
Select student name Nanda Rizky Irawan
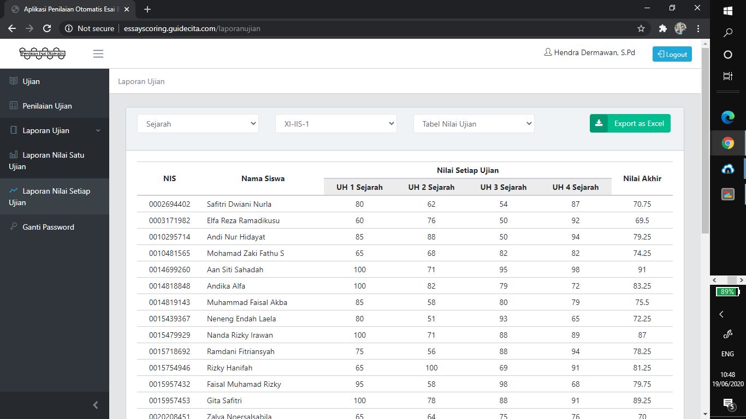pos(240,335)
